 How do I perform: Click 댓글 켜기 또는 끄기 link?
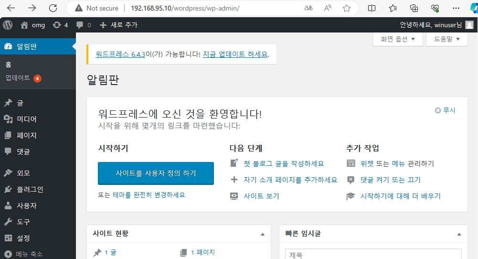click(x=391, y=180)
